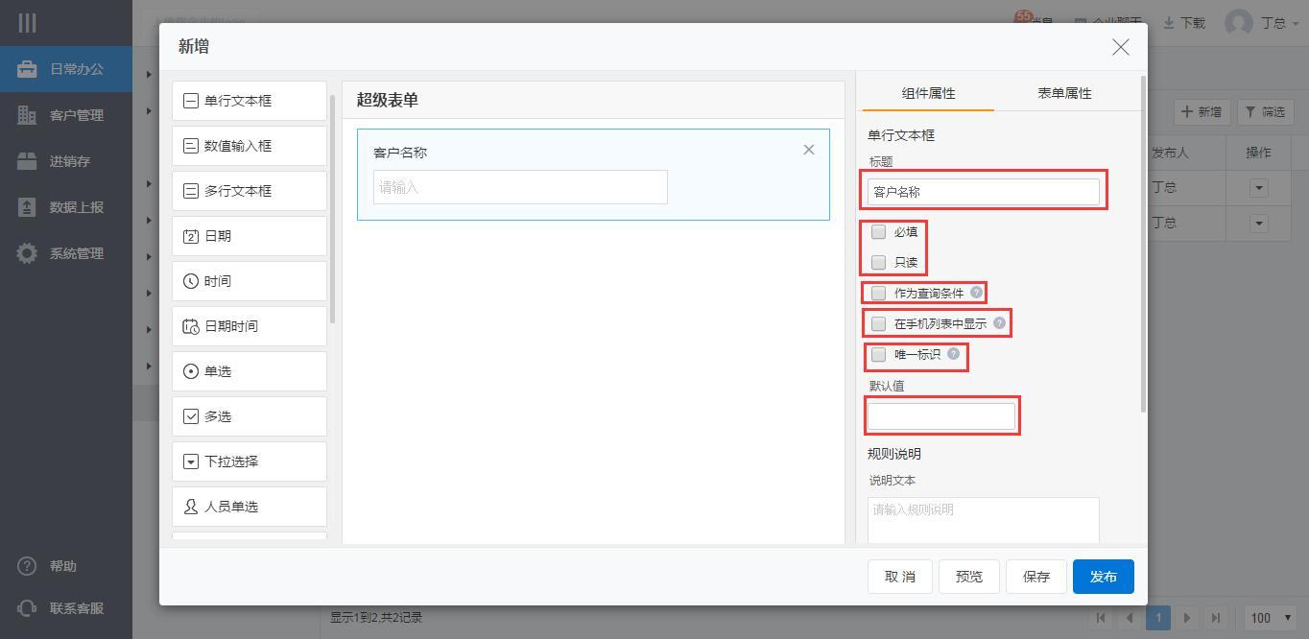Add the 多选 checkbox component
The height and width of the screenshot is (639, 1309).
pyautogui.click(x=250, y=416)
